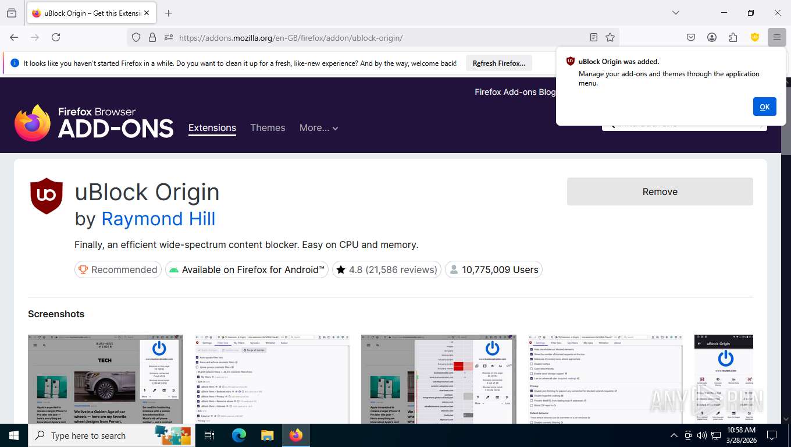Click the tracking protection shield icon
Image resolution: width=791 pixels, height=447 pixels.
(136, 37)
